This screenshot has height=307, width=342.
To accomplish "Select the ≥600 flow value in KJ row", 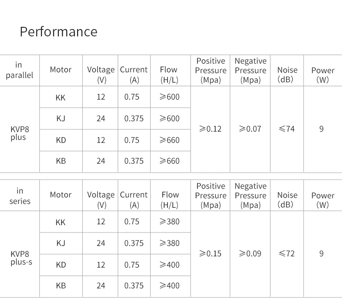I will (169, 118).
